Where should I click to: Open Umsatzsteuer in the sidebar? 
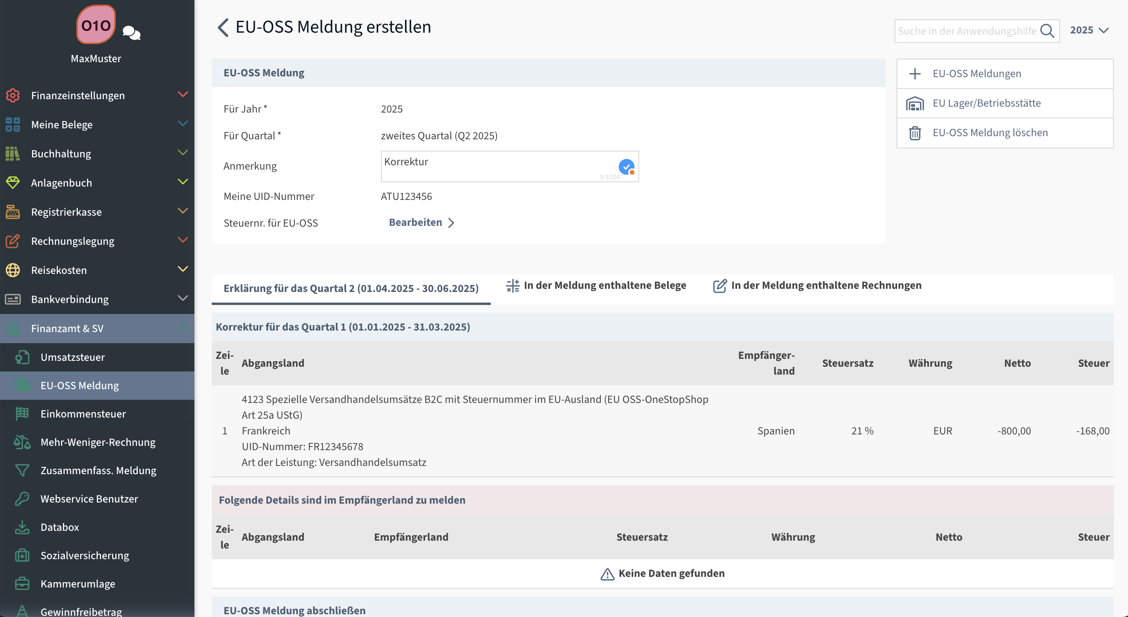pos(73,357)
